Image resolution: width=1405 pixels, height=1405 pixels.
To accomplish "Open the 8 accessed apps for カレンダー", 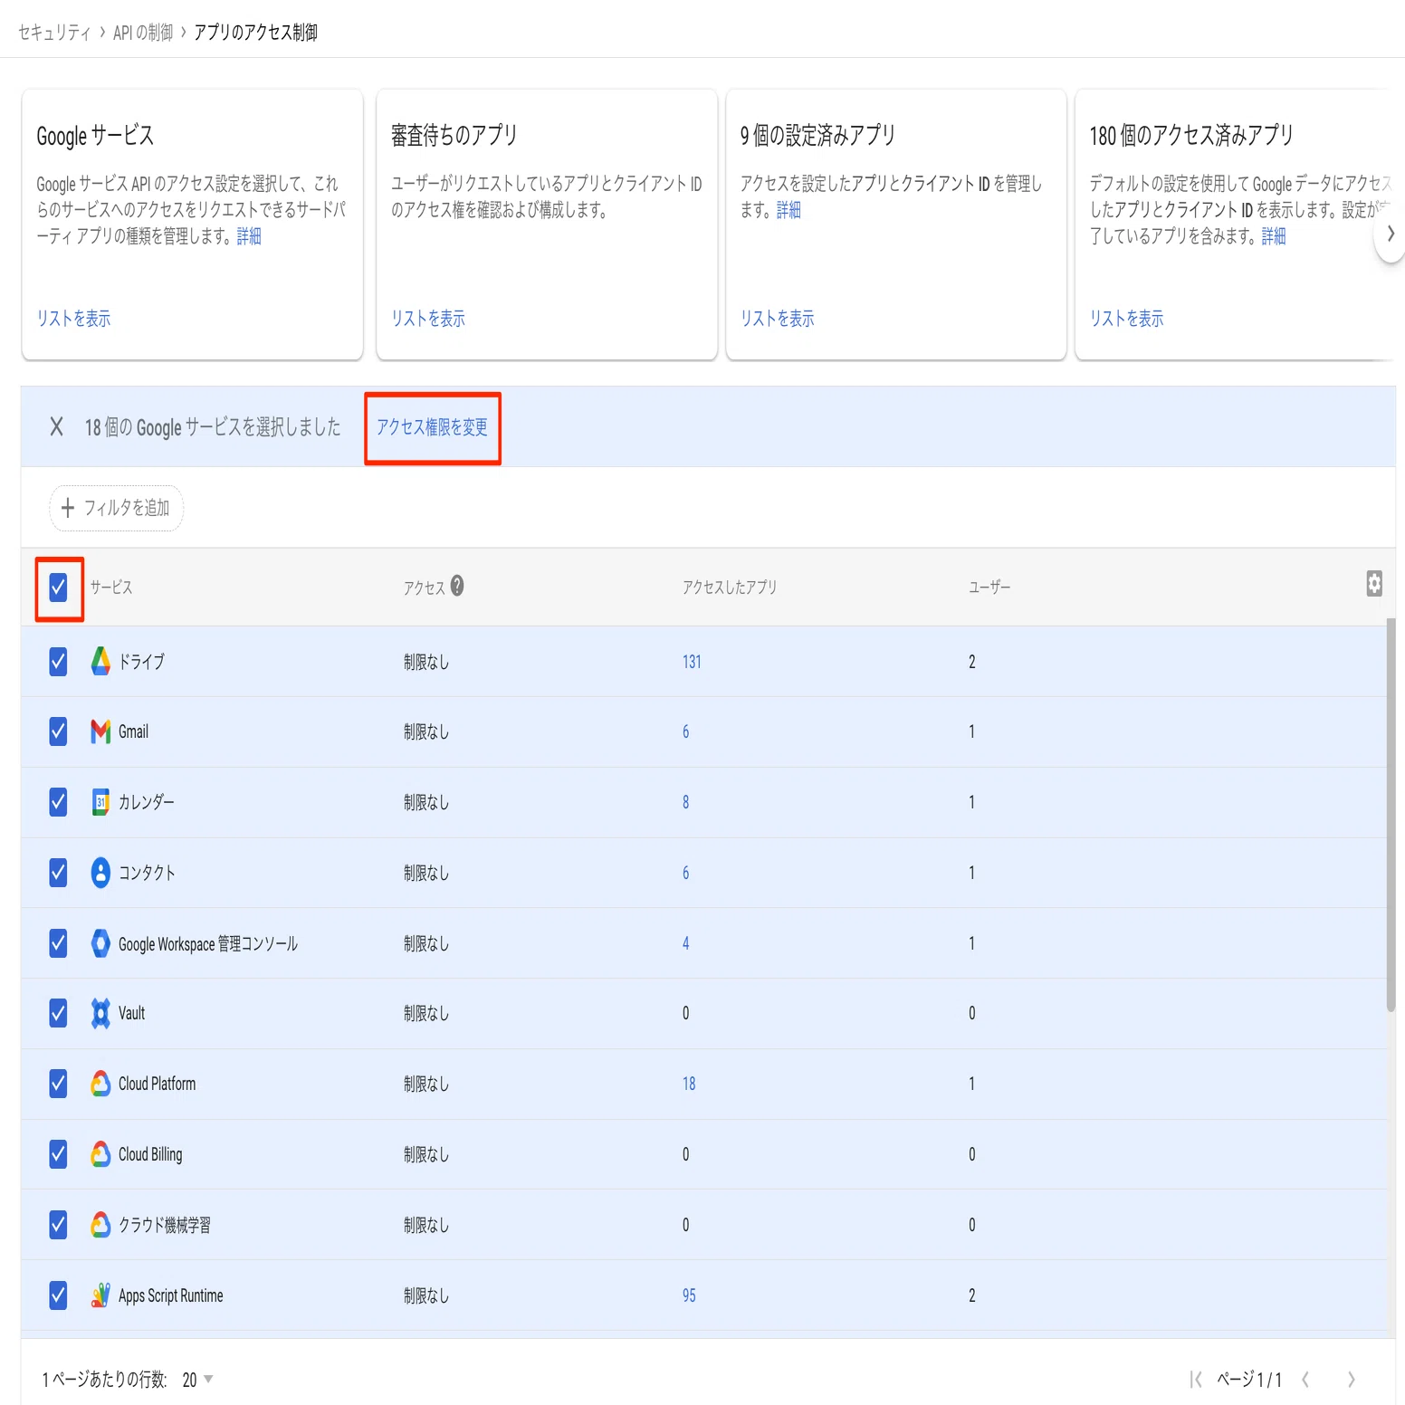I will click(685, 802).
